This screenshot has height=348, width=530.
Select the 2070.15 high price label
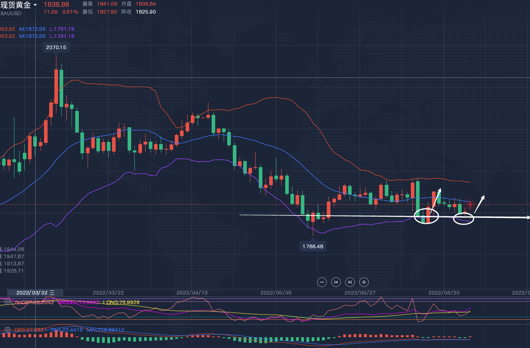tap(56, 47)
